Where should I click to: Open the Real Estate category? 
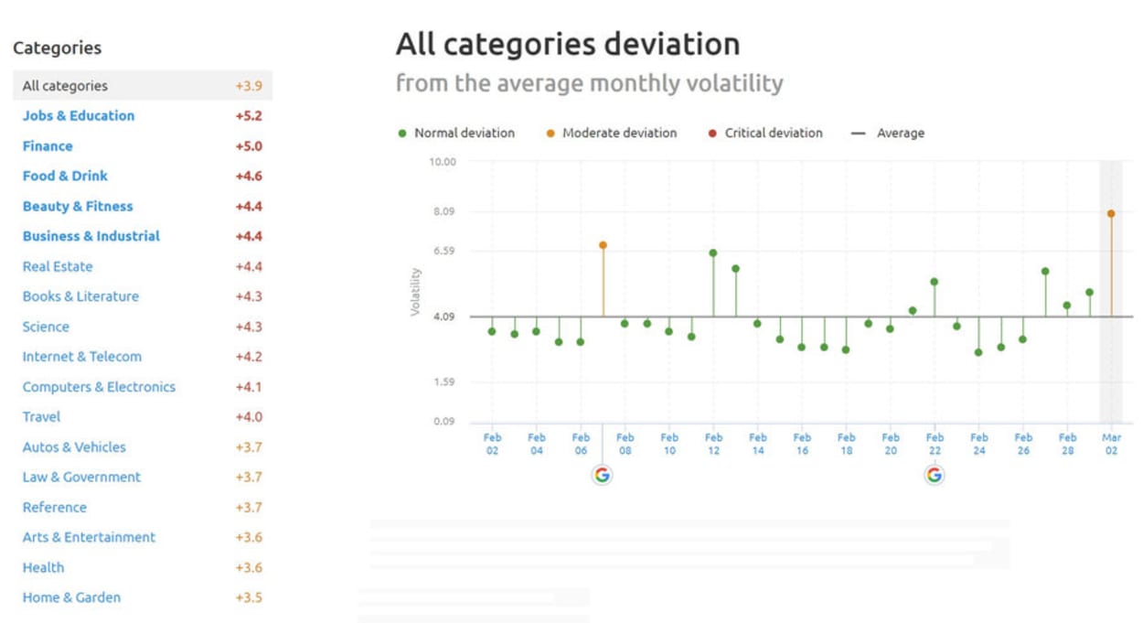tap(58, 266)
